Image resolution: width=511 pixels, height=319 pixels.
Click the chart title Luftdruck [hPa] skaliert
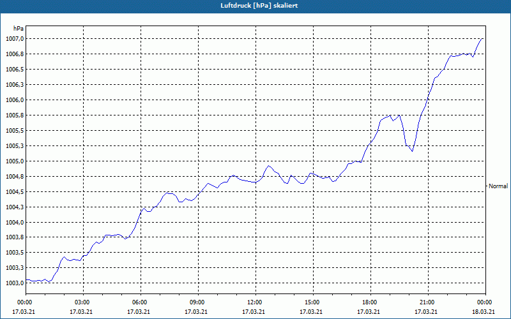point(259,6)
